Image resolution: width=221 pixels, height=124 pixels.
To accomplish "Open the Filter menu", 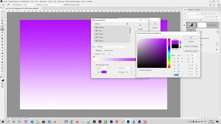I will [x=51, y=1].
